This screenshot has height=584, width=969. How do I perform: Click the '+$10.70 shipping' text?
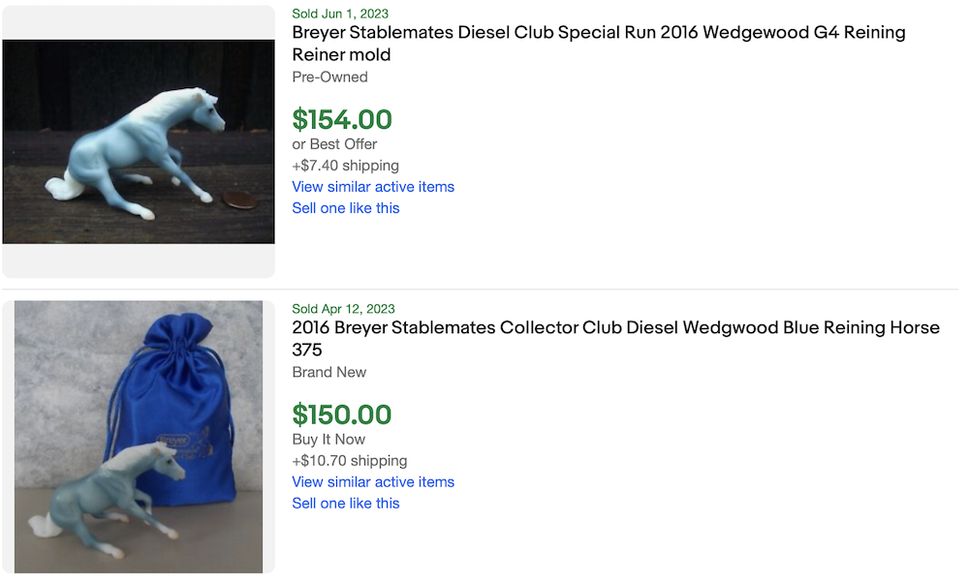pos(349,461)
